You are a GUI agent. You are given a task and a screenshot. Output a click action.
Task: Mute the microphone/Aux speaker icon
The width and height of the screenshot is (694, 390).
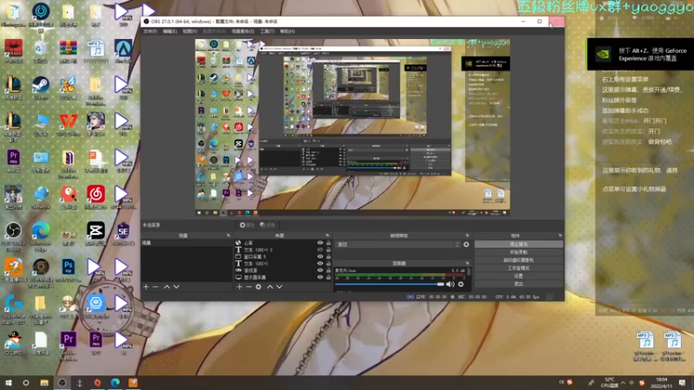point(450,284)
